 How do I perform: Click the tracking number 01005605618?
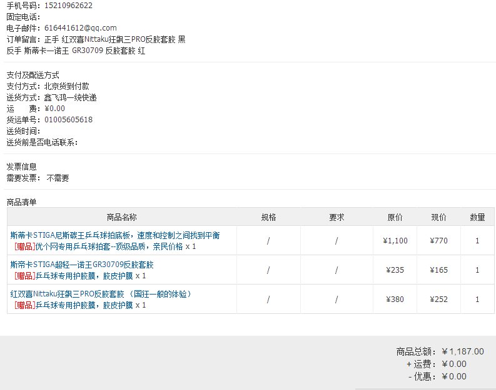tap(68, 120)
